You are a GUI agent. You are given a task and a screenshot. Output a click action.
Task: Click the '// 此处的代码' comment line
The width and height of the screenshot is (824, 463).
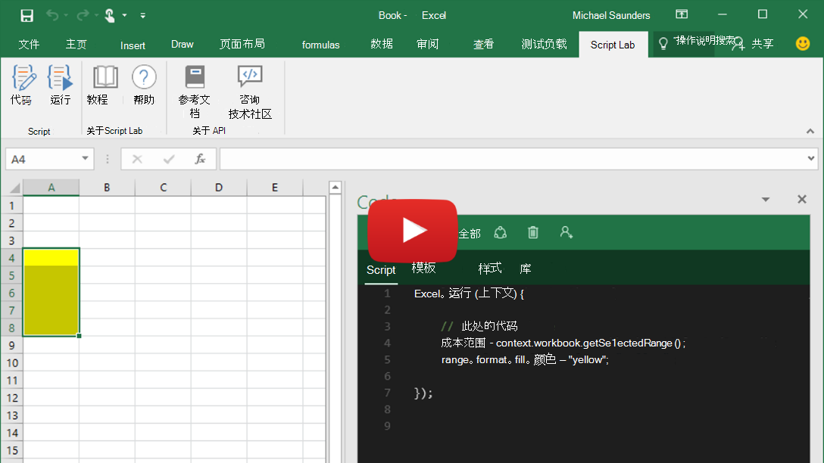pyautogui.click(x=479, y=327)
